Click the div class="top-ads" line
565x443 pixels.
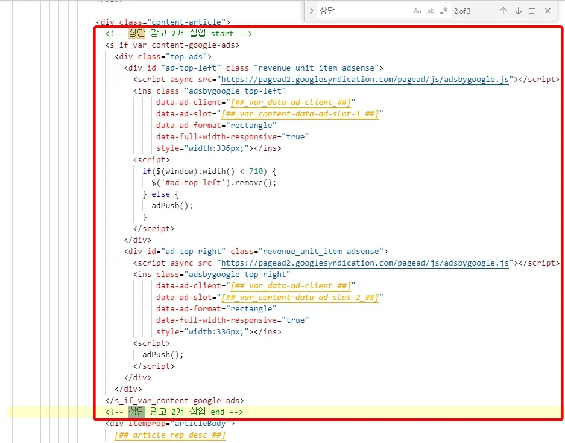point(163,57)
